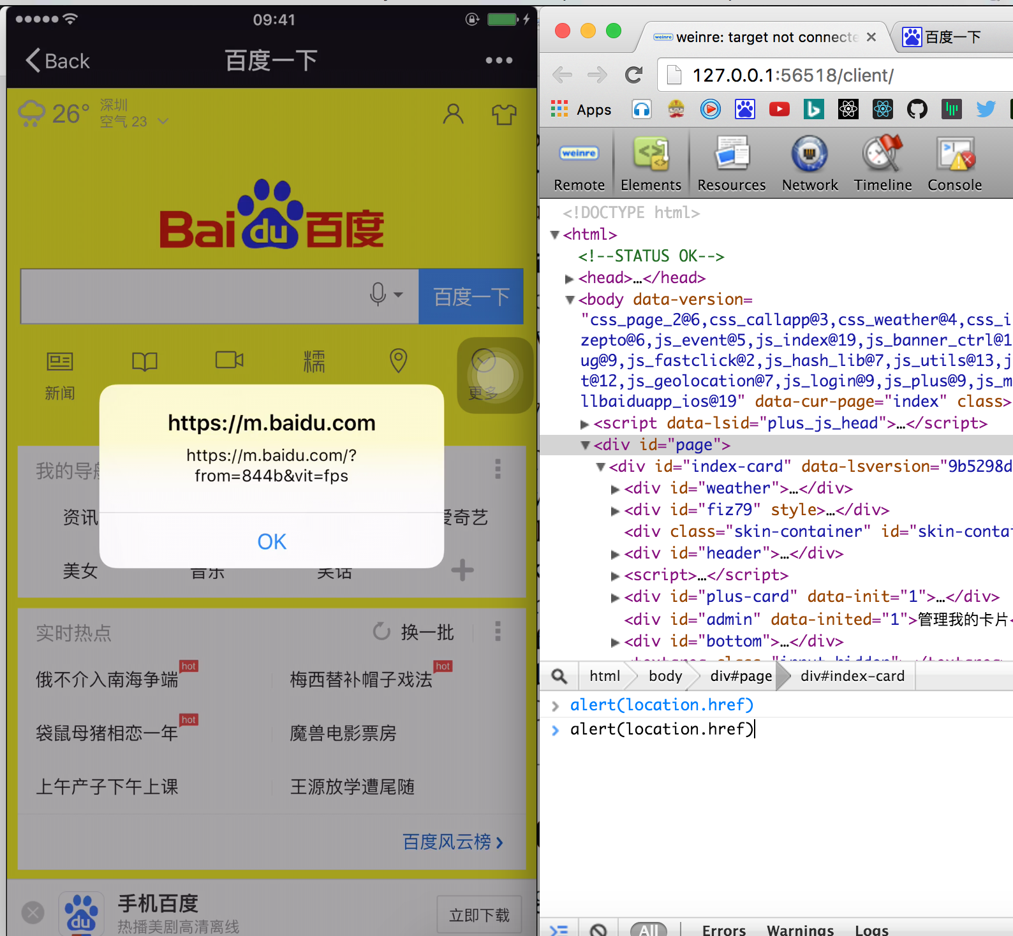Tap the Baidu logo image
Viewport: 1013px width, 936px height.
(x=272, y=215)
